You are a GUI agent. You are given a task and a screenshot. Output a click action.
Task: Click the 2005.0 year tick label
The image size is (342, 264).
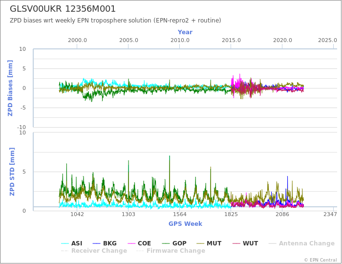tap(128, 41)
